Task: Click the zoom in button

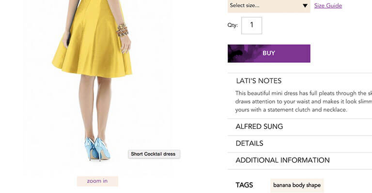Action: click(97, 181)
